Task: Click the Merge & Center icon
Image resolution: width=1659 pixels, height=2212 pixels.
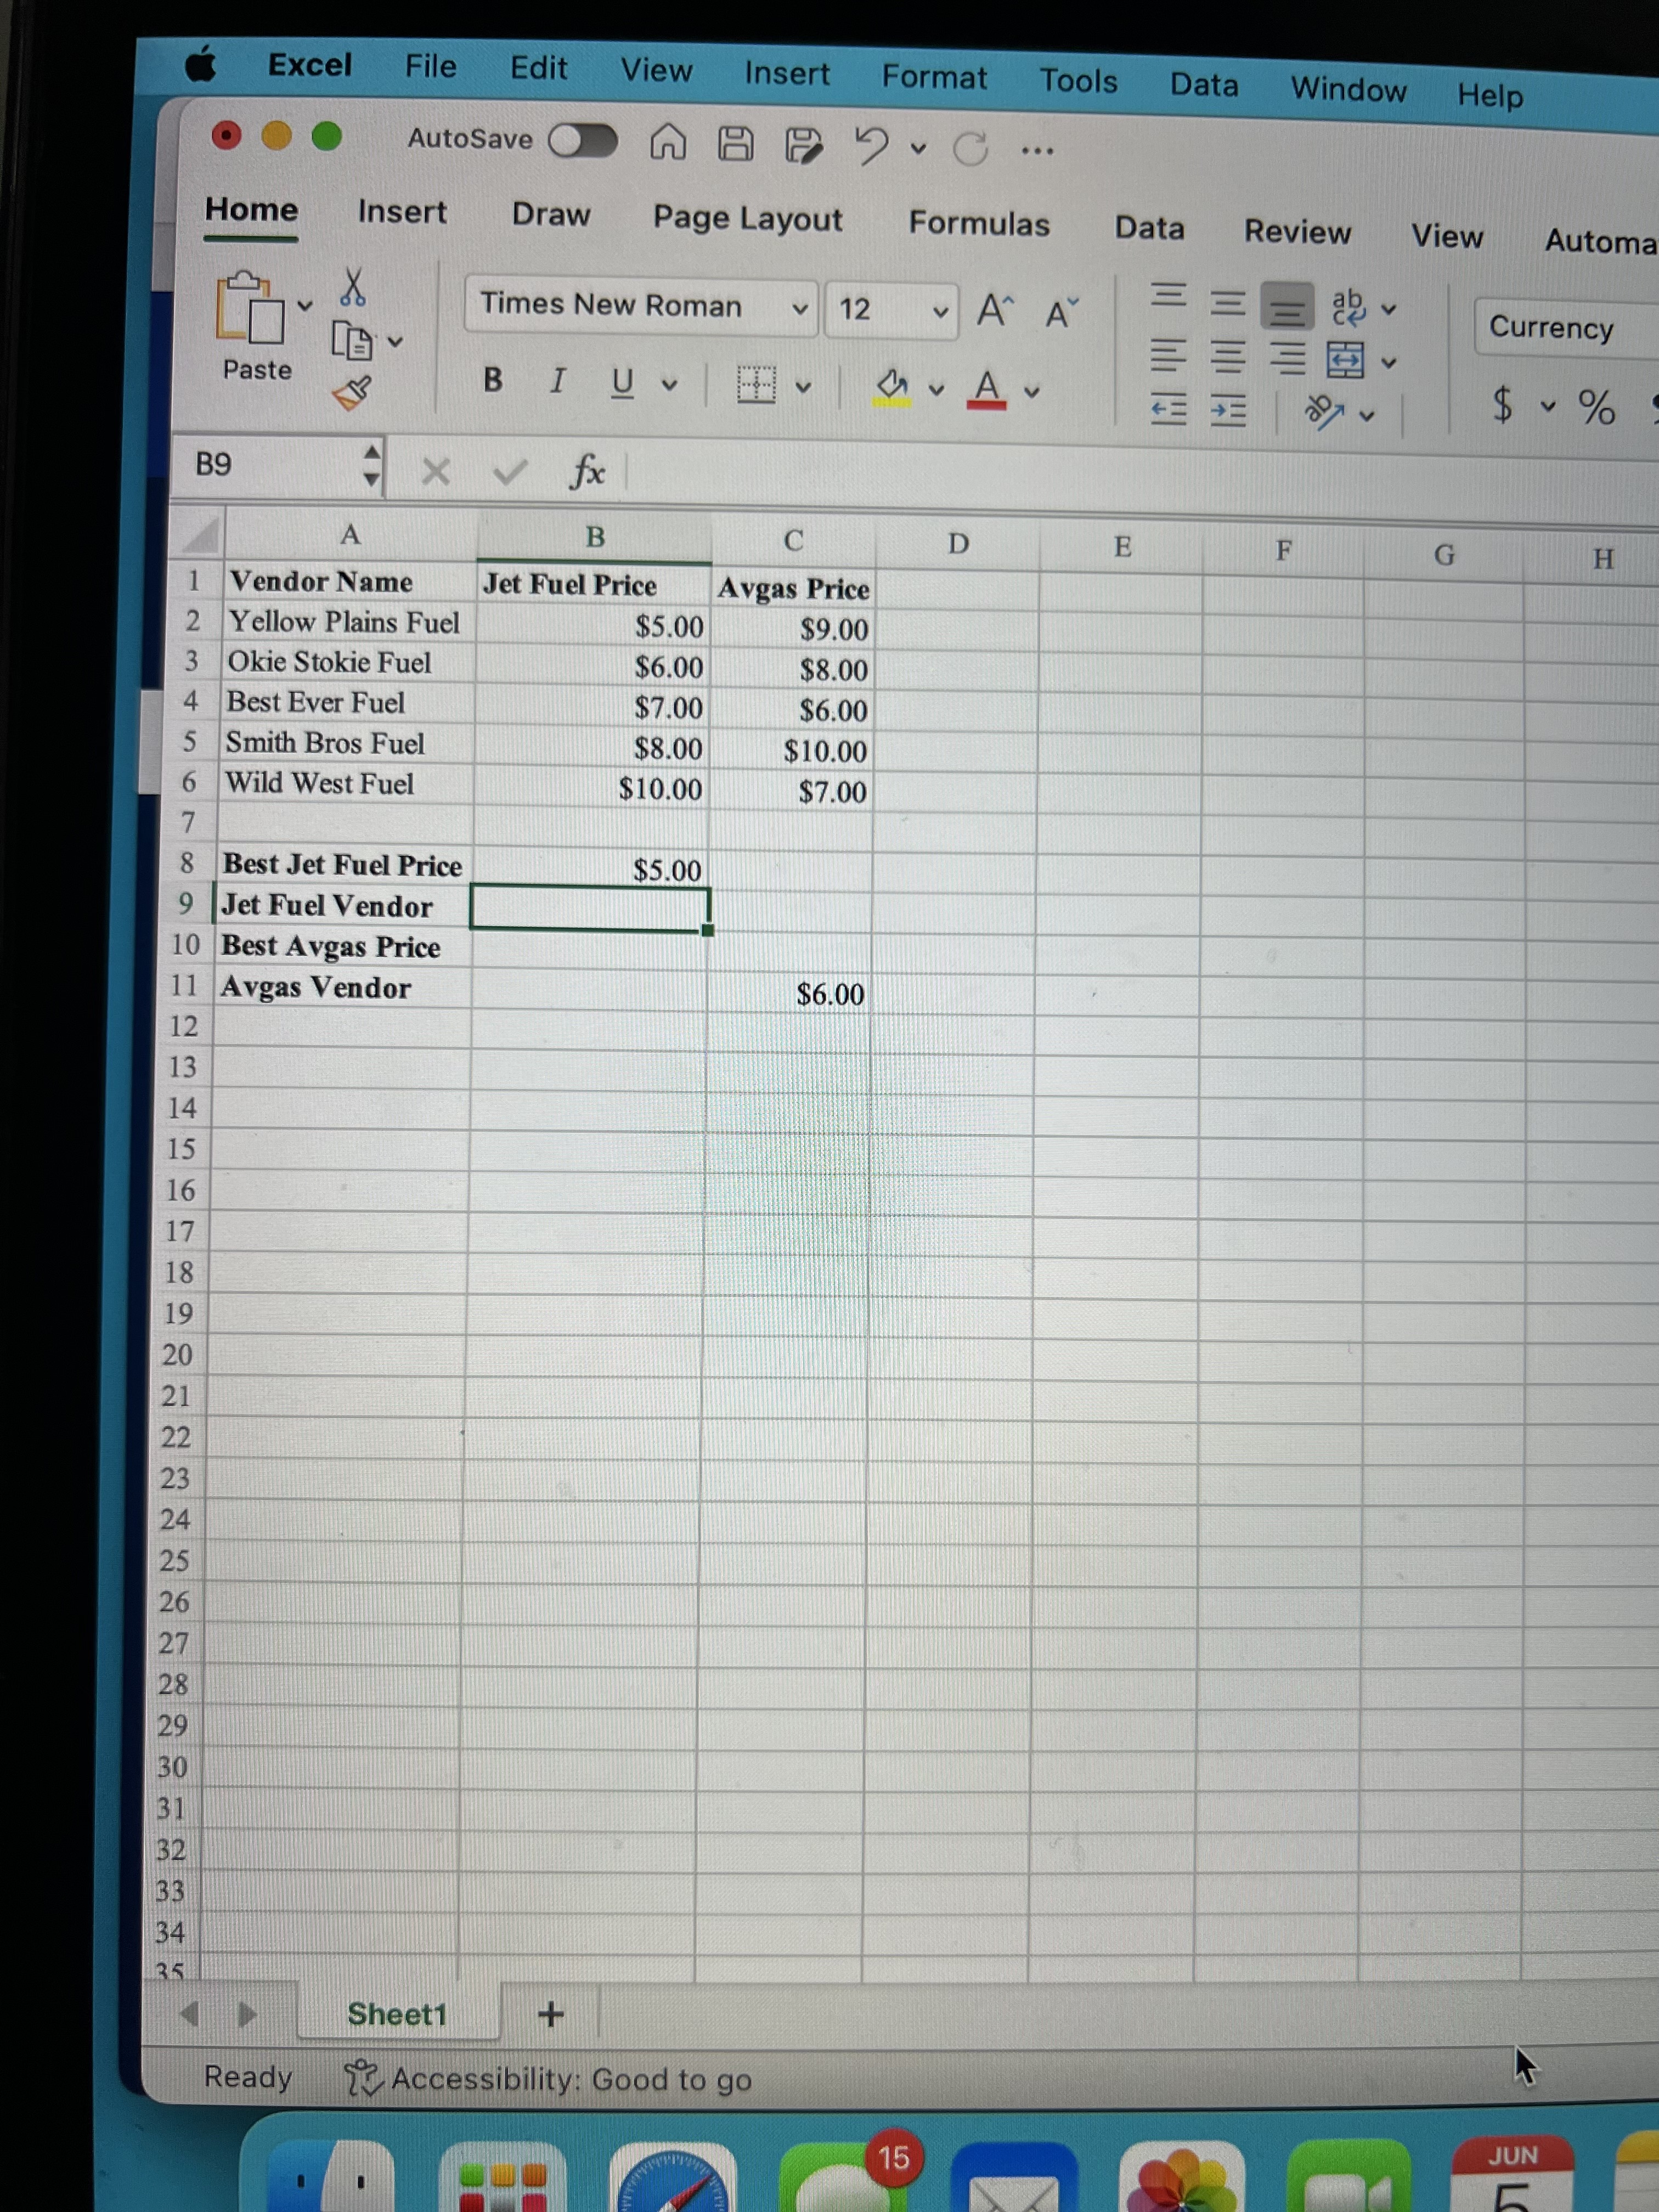Action: [1345, 360]
